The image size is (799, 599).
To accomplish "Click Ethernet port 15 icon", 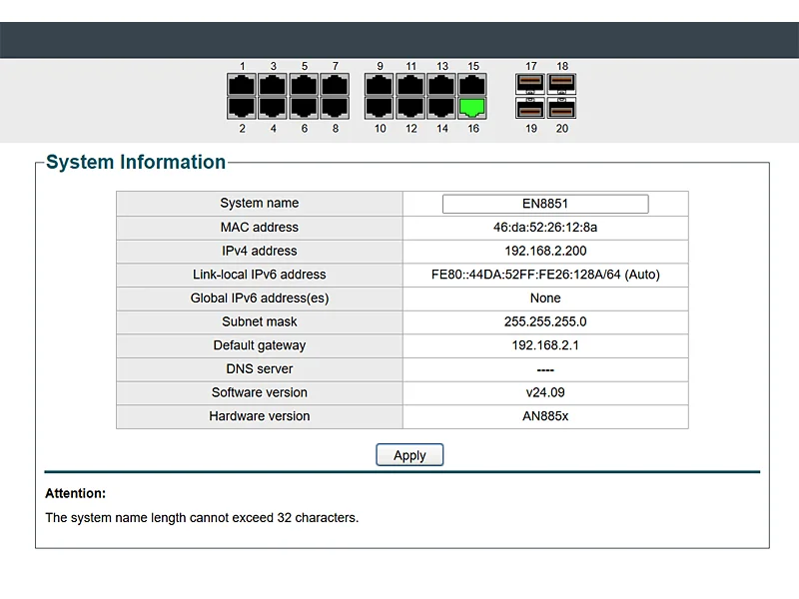I will 472,85.
